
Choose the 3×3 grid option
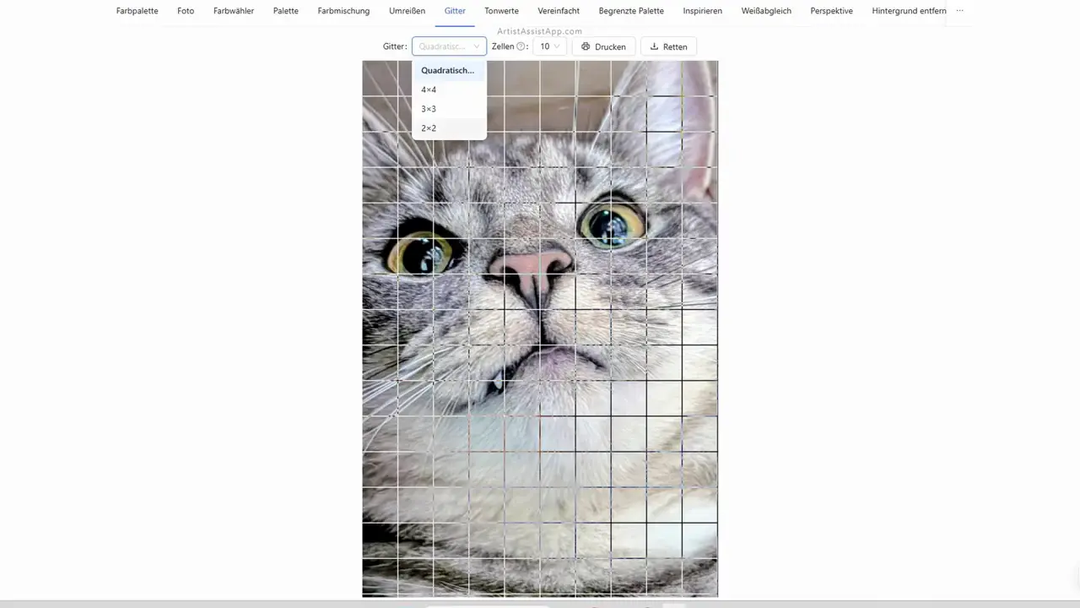coord(429,109)
